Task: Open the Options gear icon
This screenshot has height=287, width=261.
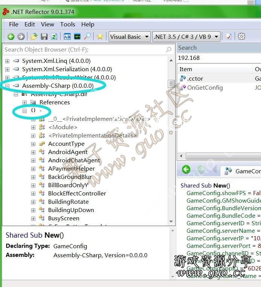Action: click(242, 37)
